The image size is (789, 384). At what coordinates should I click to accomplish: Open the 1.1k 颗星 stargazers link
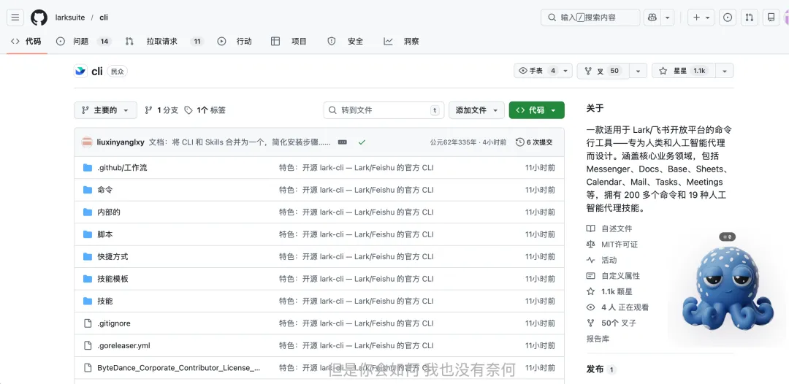click(609, 291)
